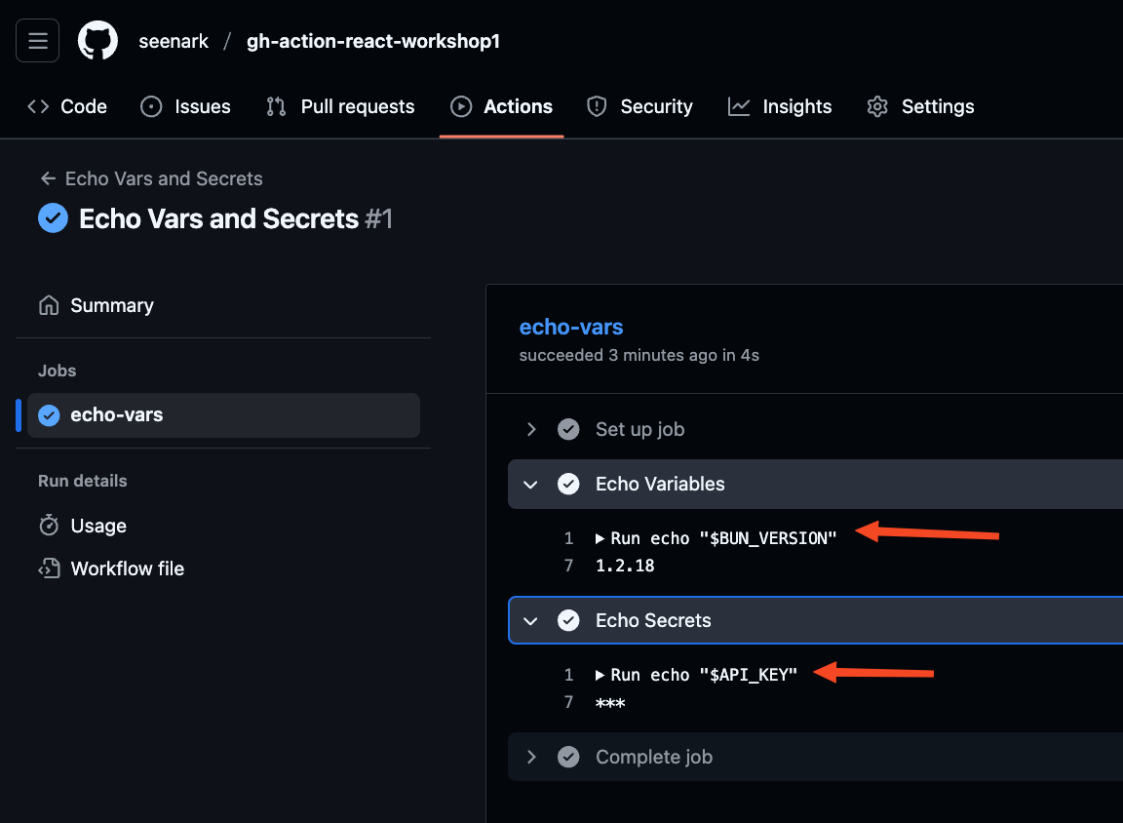Go to gh-action-react-workshop1 repository link
Image resolution: width=1123 pixels, height=823 pixels.
(373, 42)
